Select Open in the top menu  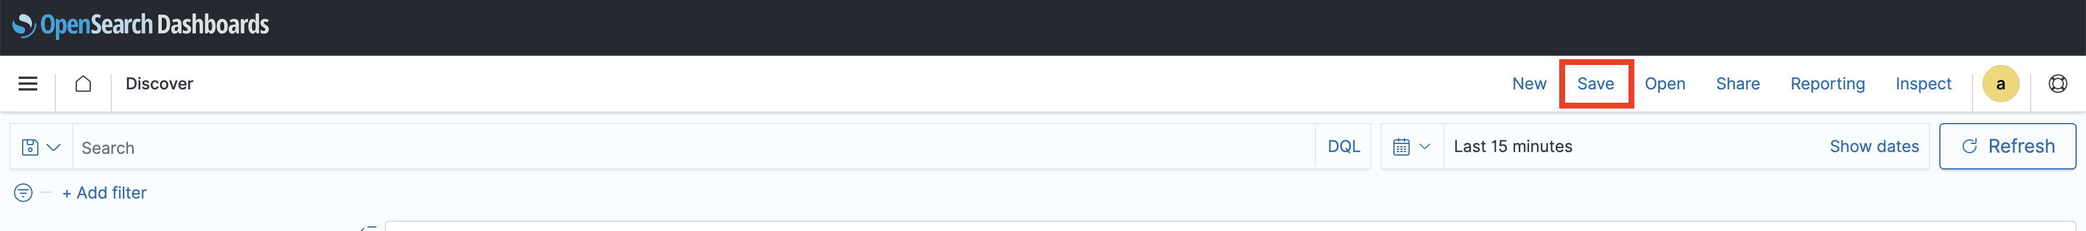(x=1664, y=83)
